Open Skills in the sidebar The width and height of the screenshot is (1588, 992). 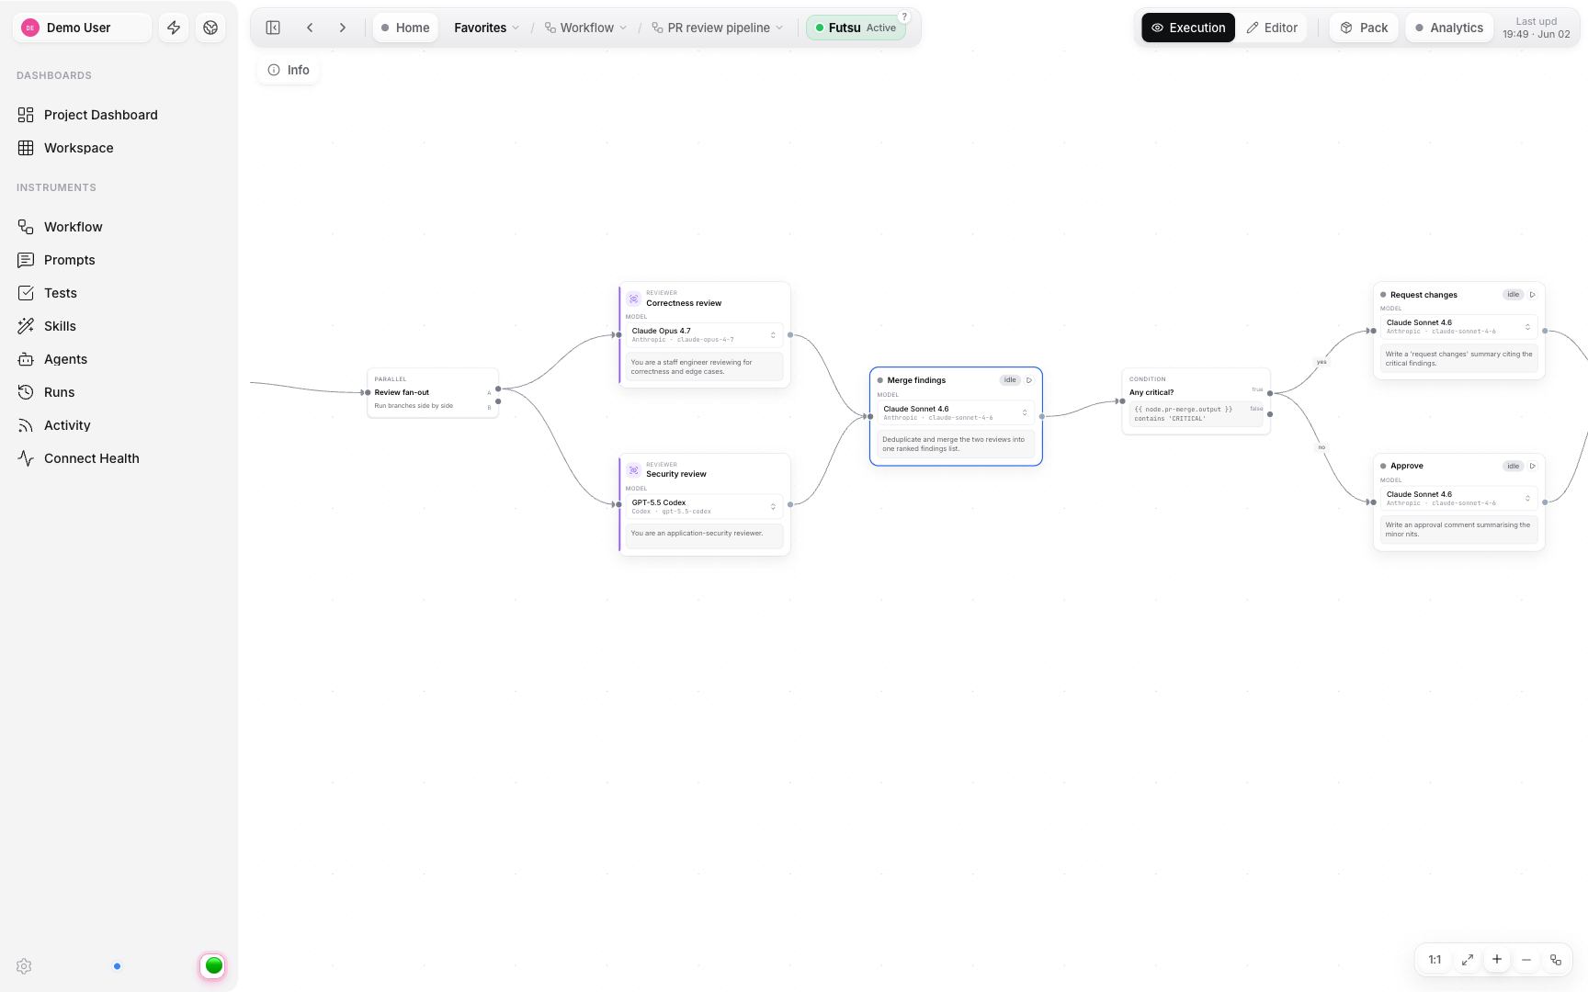tap(119, 326)
